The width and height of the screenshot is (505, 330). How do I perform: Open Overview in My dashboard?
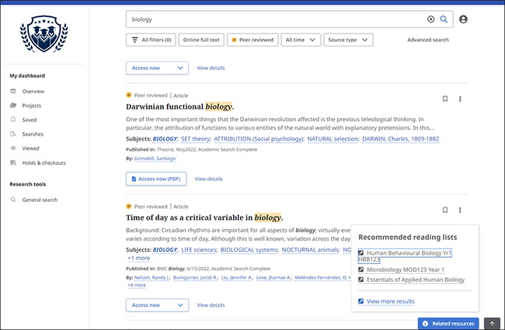[33, 92]
